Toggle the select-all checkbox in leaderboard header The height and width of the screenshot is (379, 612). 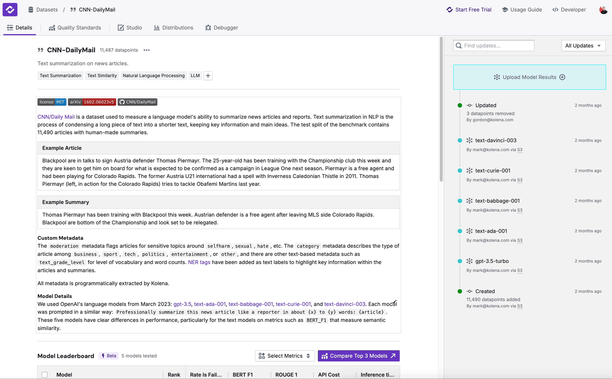[45, 375]
